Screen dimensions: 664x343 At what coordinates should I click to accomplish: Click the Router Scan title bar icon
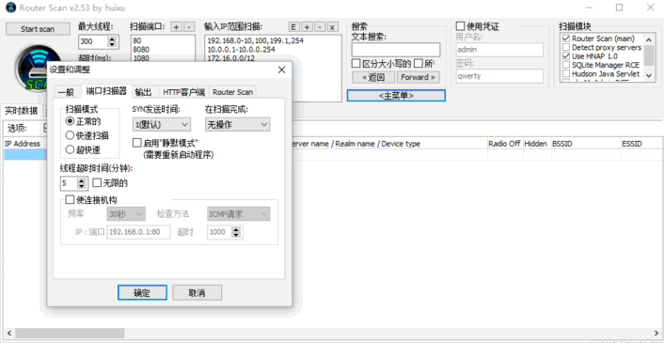click(x=10, y=8)
